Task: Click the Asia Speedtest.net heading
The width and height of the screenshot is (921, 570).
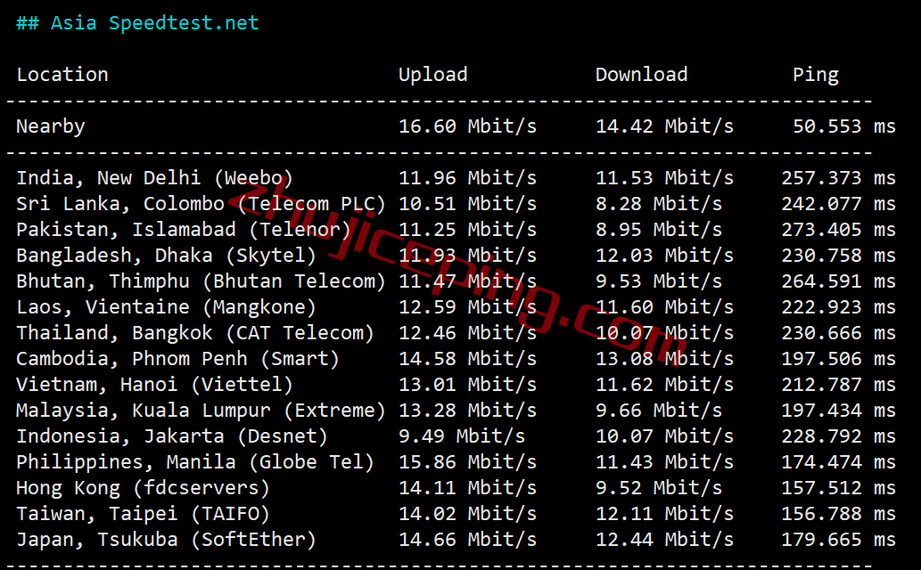Action: [x=137, y=23]
